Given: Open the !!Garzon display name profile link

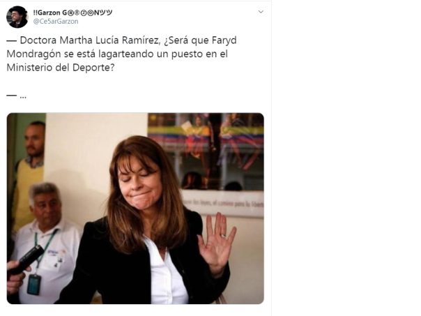Looking at the screenshot, I should pyautogui.click(x=72, y=13).
